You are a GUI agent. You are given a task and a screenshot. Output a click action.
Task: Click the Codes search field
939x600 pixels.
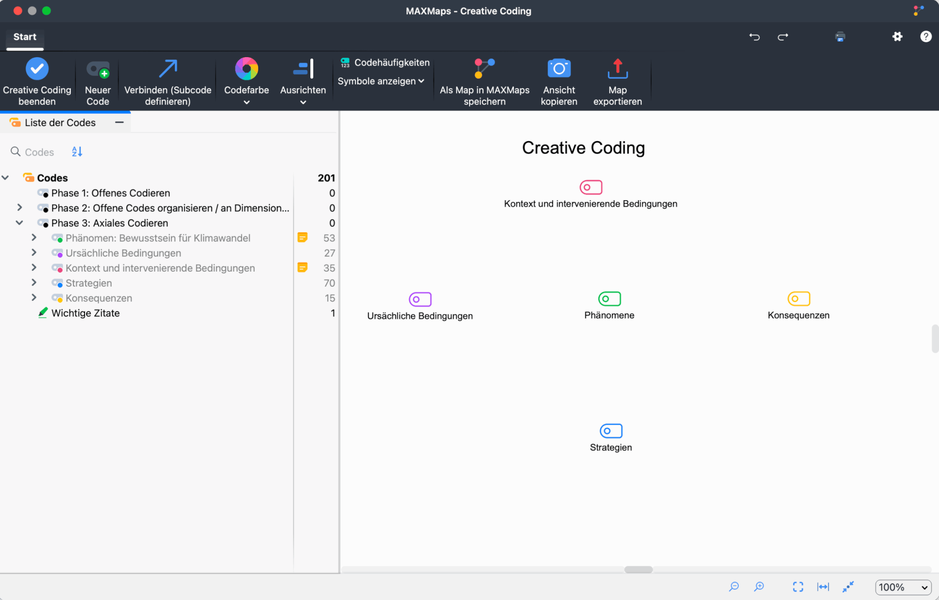click(38, 151)
